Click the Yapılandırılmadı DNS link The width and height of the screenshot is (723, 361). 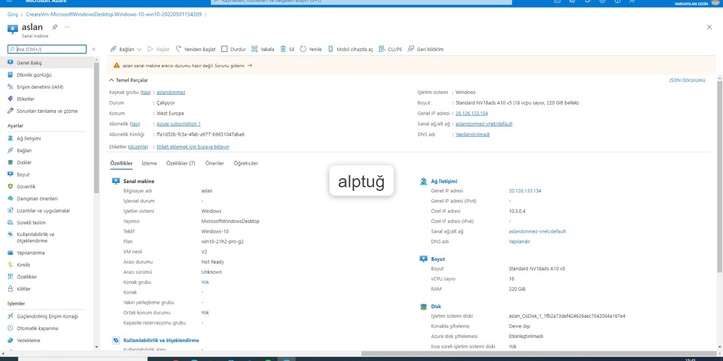pos(473,134)
